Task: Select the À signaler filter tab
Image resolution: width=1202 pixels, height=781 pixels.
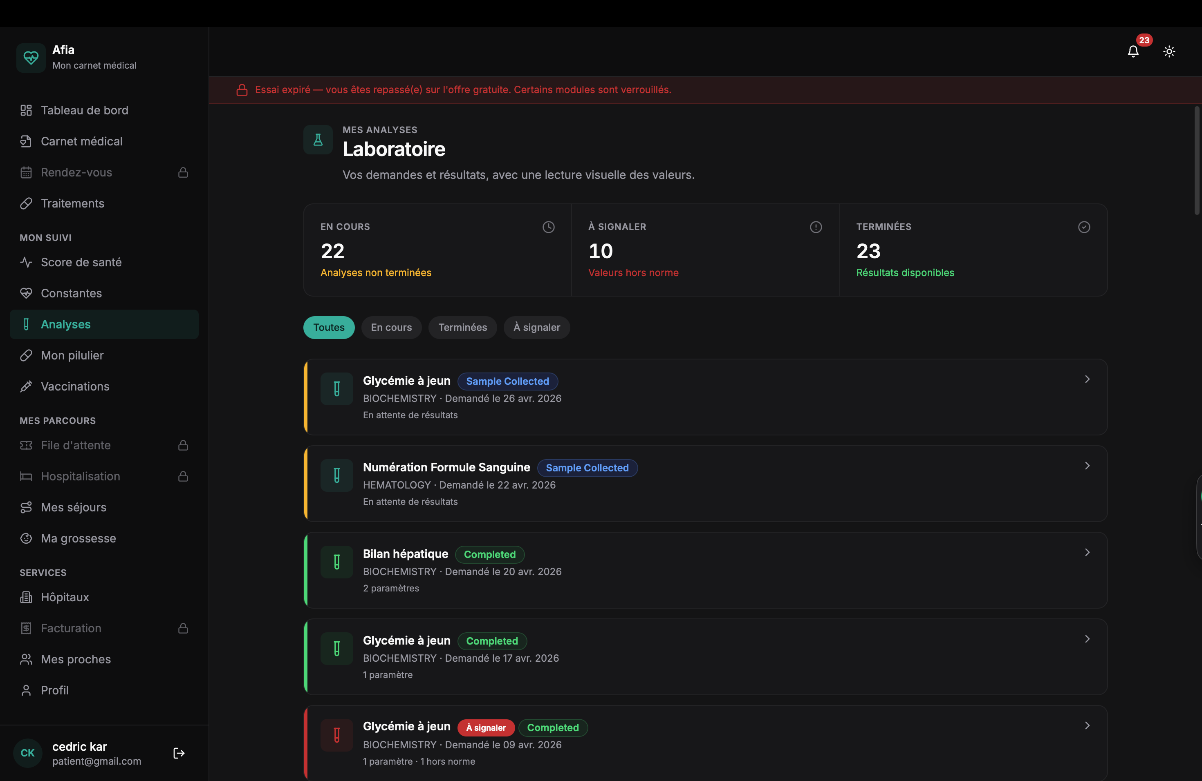Action: (536, 328)
